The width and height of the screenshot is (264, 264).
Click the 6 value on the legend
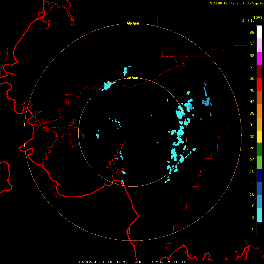(253, 206)
